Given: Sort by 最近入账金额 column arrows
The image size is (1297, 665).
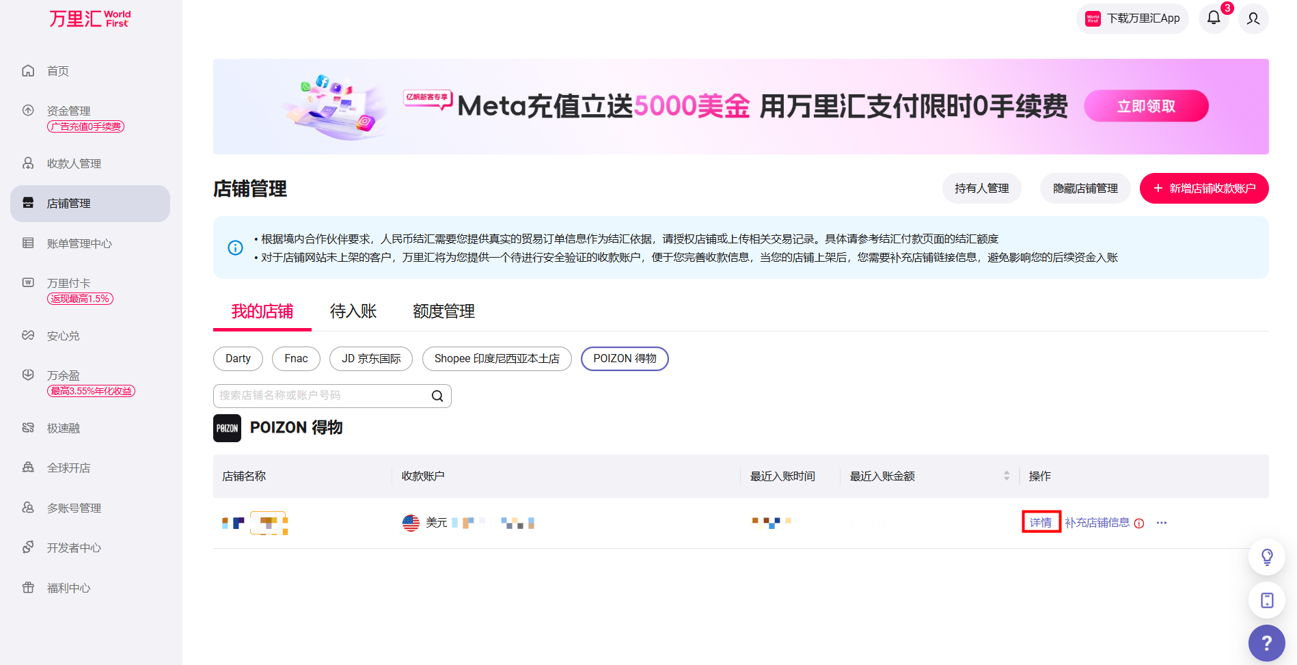Looking at the screenshot, I should click(x=1007, y=476).
